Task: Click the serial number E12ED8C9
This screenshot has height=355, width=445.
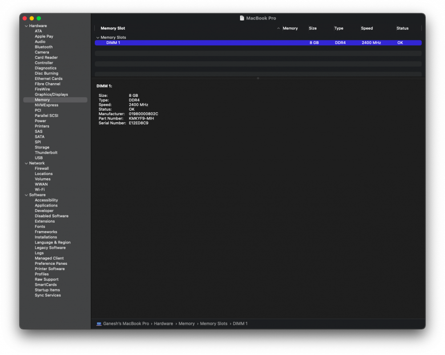Action: (138, 123)
